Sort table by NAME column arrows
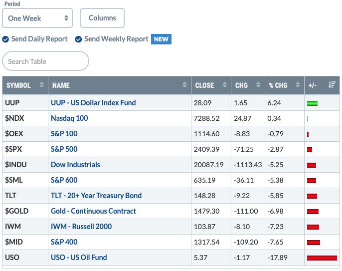This screenshot has width=342, height=271. (184, 85)
